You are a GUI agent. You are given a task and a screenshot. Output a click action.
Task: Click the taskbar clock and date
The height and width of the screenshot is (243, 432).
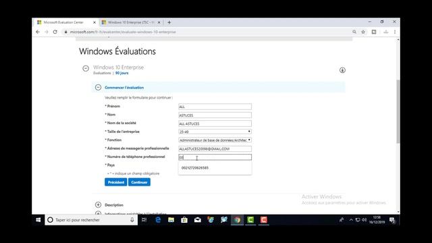377,220
